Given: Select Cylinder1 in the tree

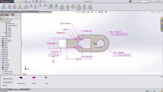Looking at the screenshot, I should [x=7, y=60].
